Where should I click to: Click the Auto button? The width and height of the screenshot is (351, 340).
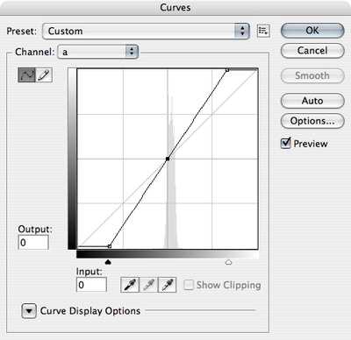point(312,101)
